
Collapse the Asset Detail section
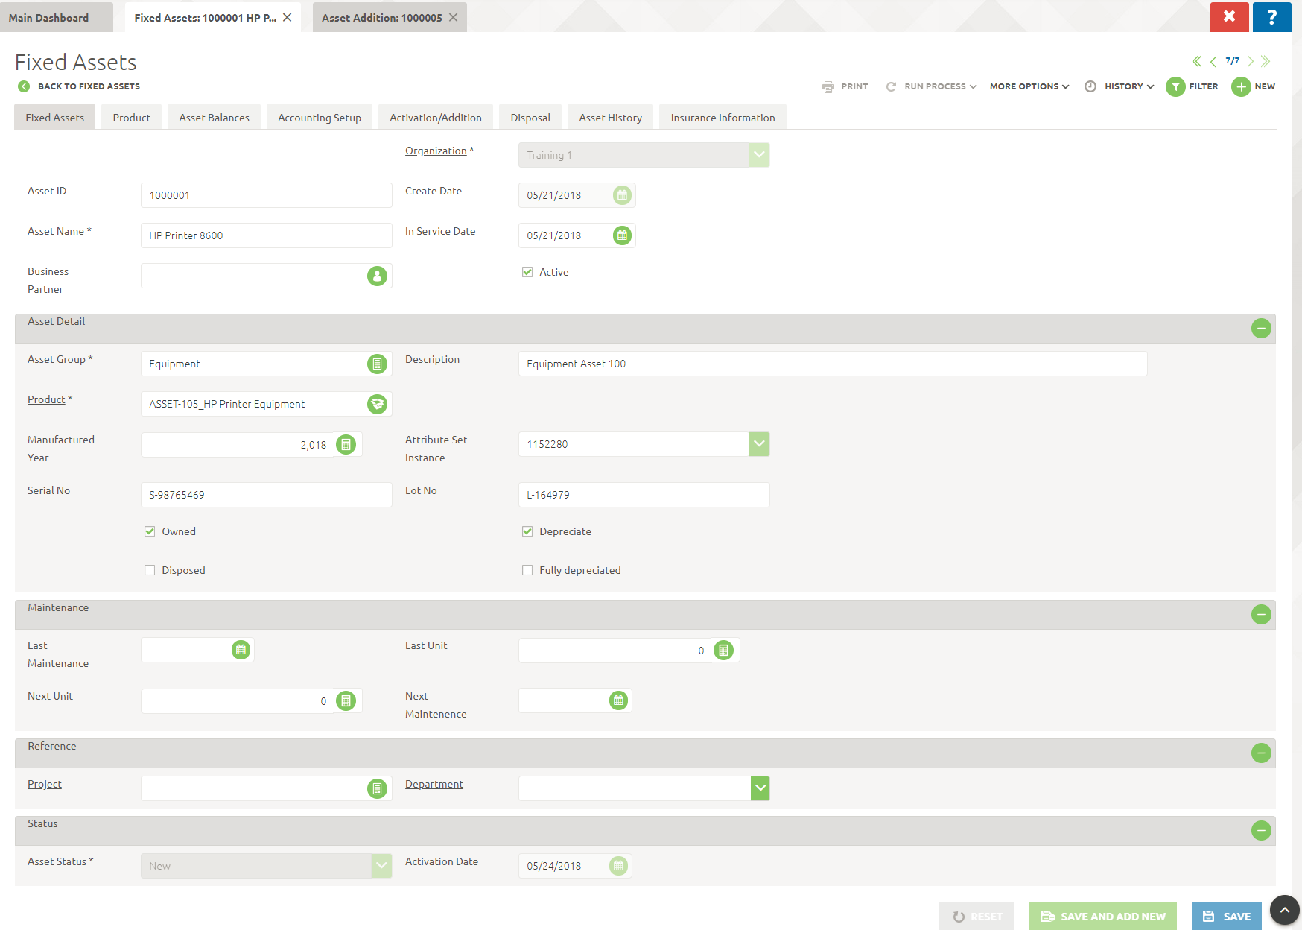pos(1260,329)
